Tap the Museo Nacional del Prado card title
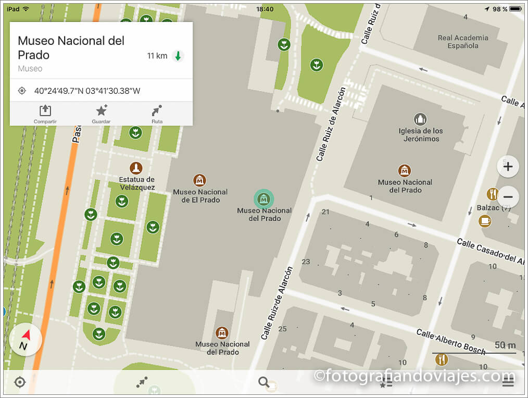The width and height of the screenshot is (528, 398). pyautogui.click(x=71, y=48)
